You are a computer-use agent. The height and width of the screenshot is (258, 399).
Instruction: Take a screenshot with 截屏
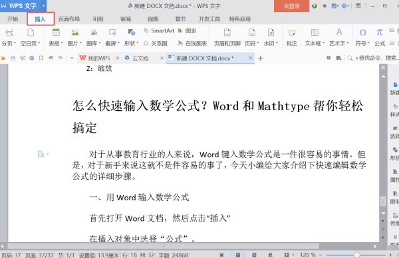112,37
